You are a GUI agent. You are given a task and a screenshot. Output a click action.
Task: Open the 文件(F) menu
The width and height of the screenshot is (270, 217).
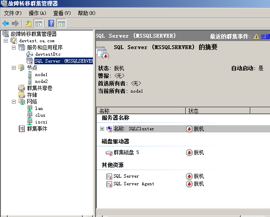[x=13, y=13]
